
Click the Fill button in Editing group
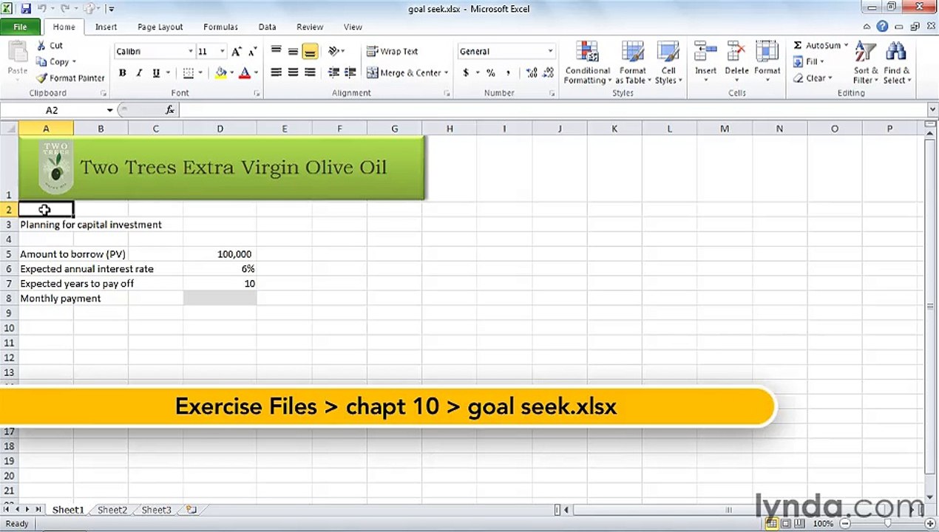tap(808, 62)
